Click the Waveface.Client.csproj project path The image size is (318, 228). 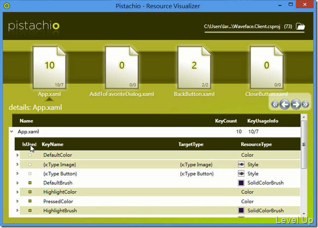[x=242, y=26]
